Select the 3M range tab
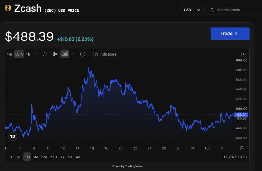 coord(35,157)
